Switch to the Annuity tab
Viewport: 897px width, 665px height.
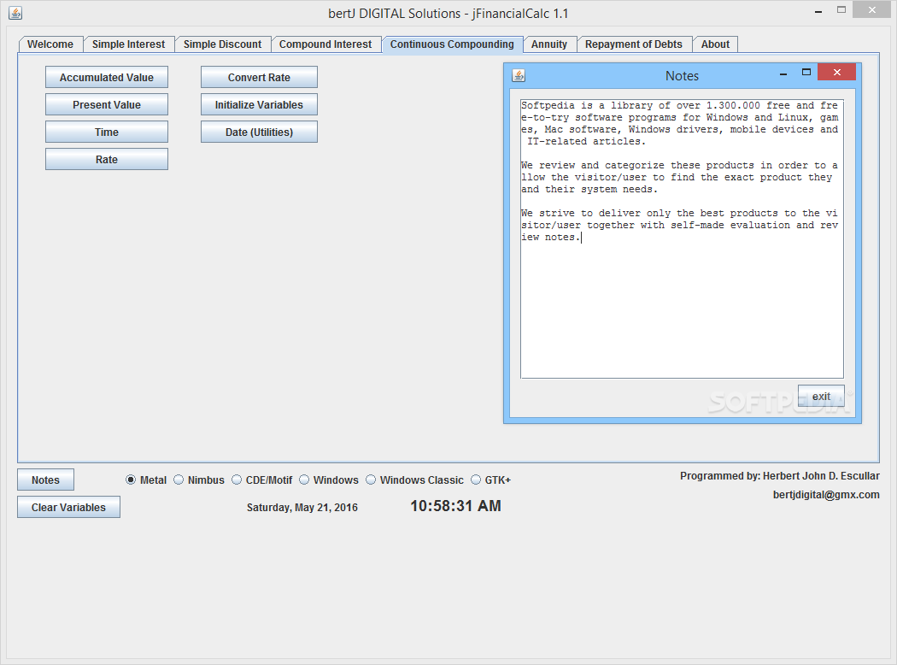[549, 44]
